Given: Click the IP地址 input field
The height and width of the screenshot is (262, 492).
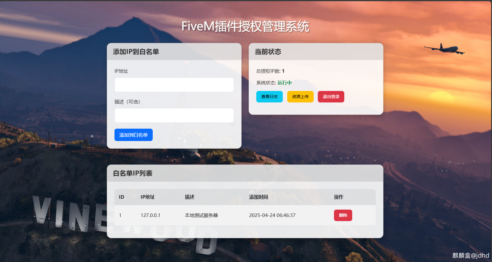Looking at the screenshot, I should point(174,85).
